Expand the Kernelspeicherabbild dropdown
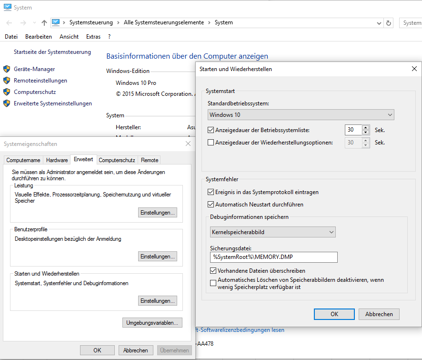422x360 pixels. click(272, 232)
